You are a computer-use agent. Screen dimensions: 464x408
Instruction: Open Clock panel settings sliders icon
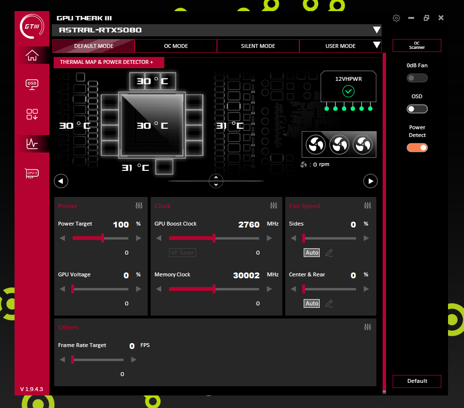(274, 206)
